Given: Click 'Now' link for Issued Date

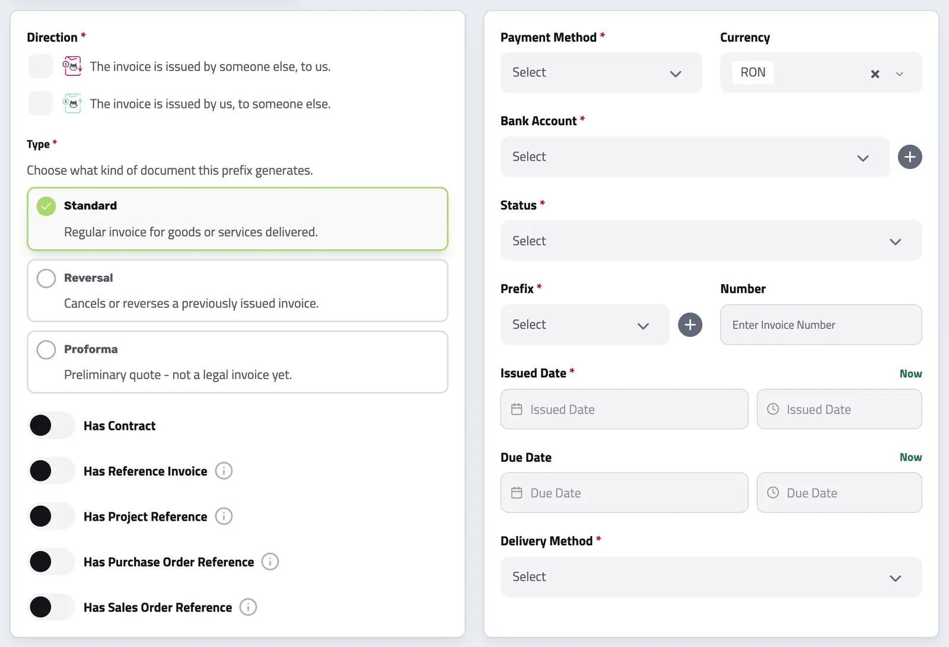Looking at the screenshot, I should pos(910,374).
